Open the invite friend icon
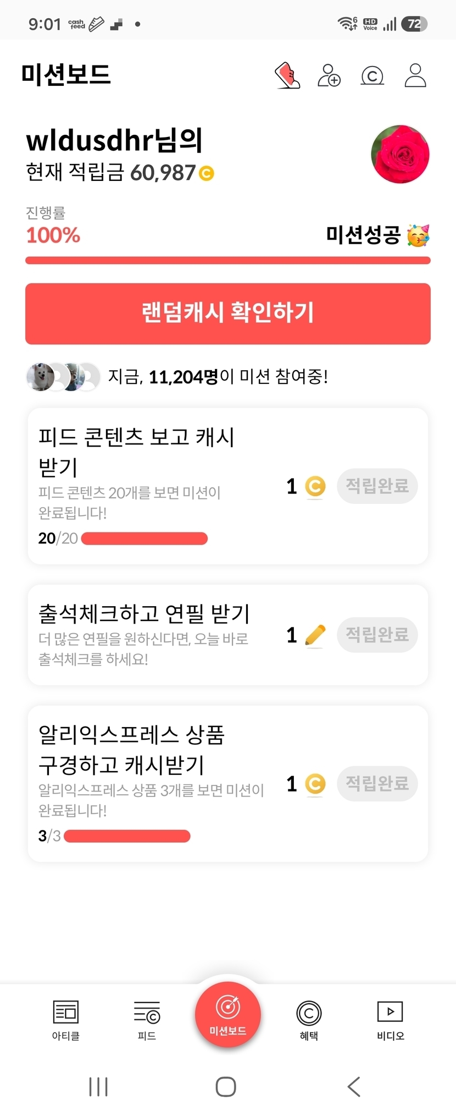This screenshot has width=456, height=1116. tap(329, 75)
